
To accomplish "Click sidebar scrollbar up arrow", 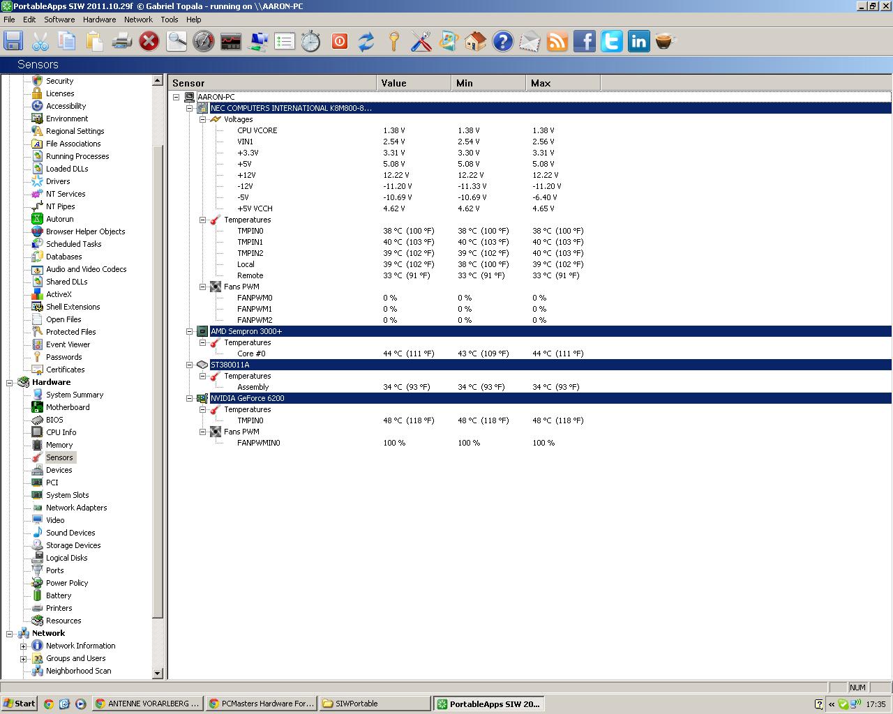I will [x=157, y=81].
